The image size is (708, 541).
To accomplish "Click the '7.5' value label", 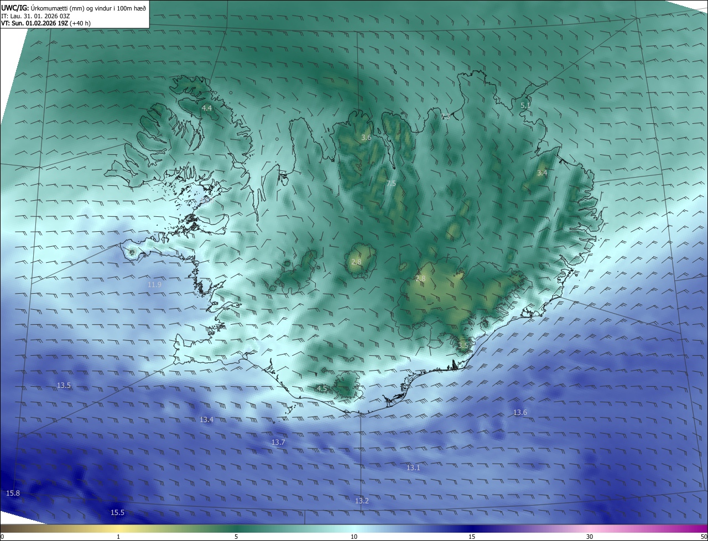I will (391, 183).
